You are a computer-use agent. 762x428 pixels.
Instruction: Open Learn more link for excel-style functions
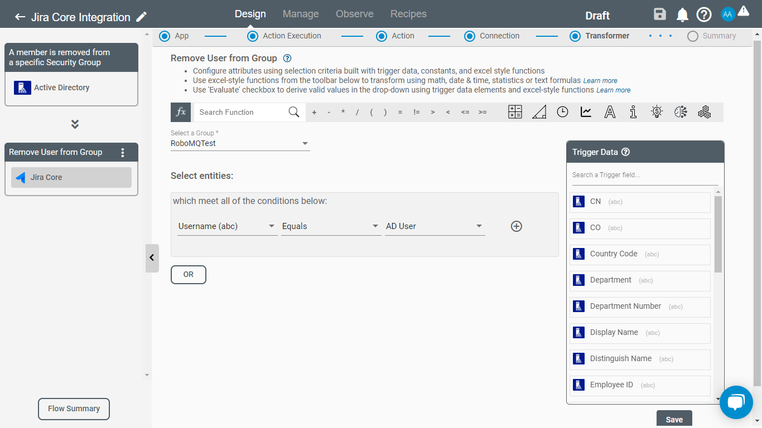(x=600, y=81)
